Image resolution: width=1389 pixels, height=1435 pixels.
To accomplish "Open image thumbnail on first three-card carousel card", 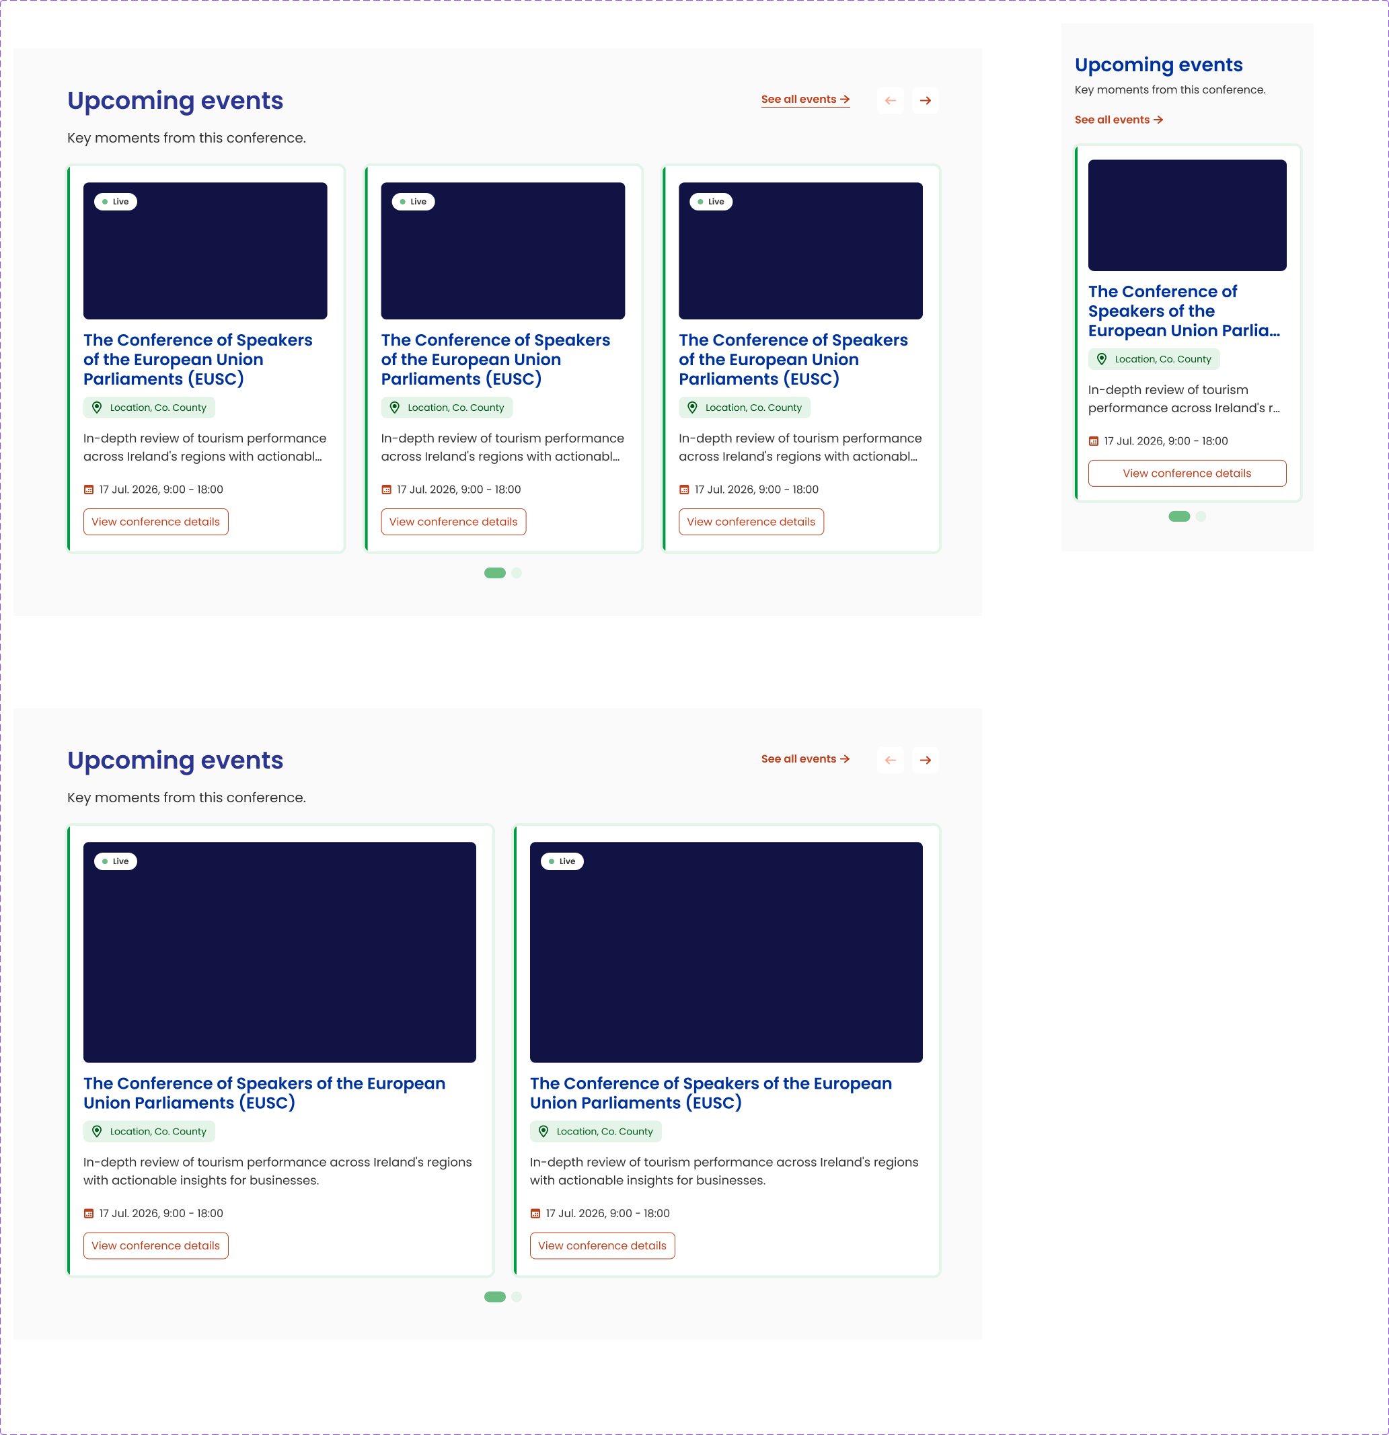I will click(205, 251).
